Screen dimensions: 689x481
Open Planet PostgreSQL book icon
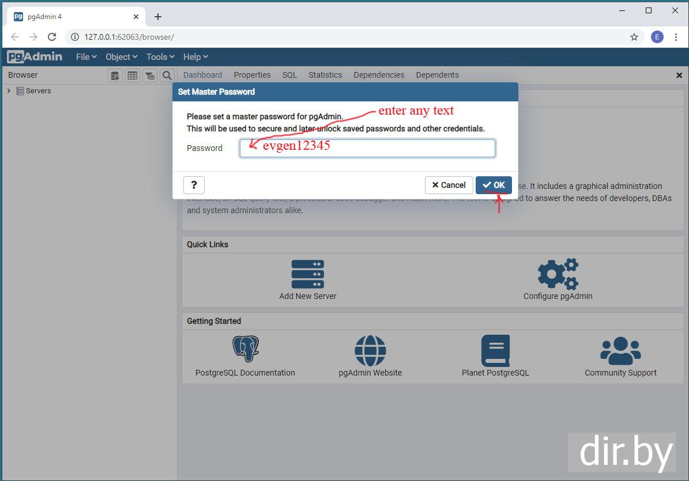pos(495,351)
